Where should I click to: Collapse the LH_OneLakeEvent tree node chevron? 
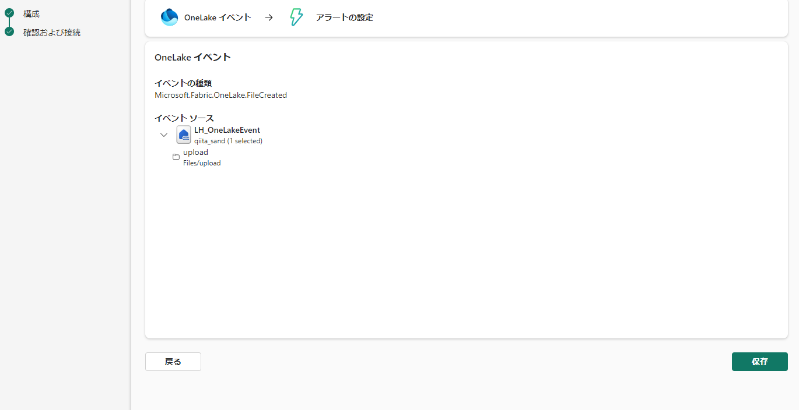tap(164, 135)
